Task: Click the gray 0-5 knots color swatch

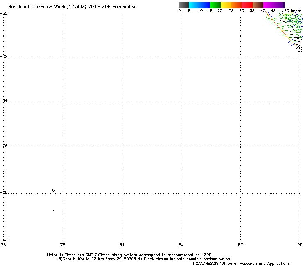Action: (x=183, y=5)
